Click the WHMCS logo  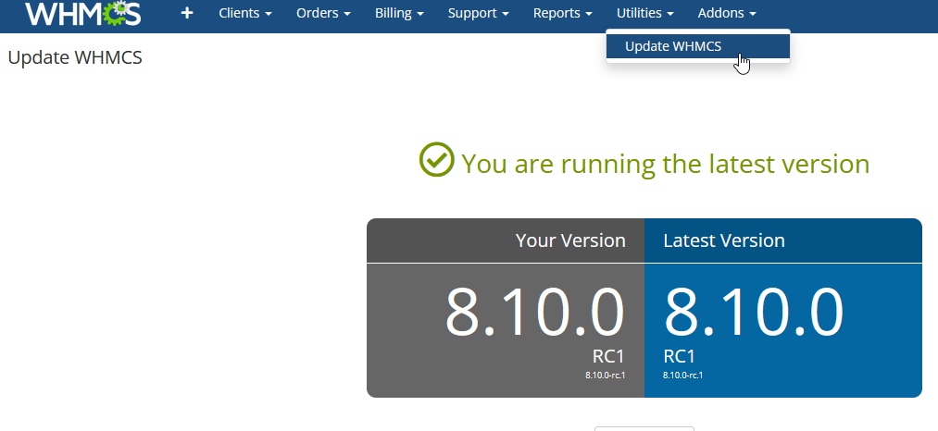(83, 13)
